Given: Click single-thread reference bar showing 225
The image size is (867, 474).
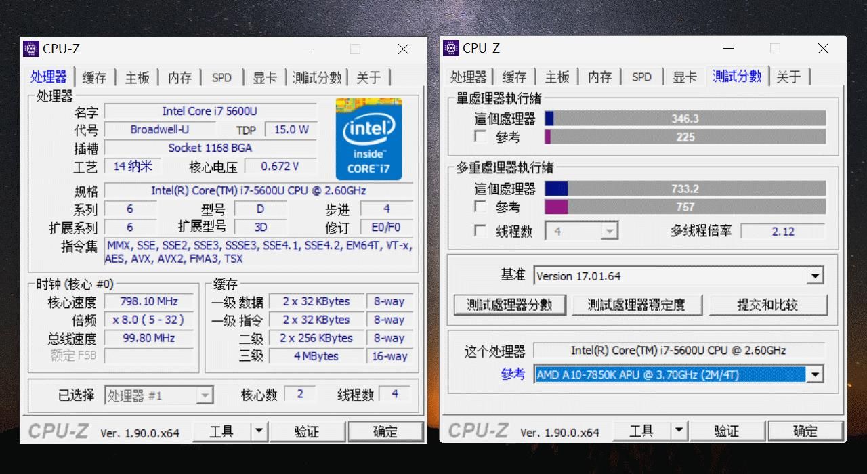Looking at the screenshot, I should coord(685,137).
